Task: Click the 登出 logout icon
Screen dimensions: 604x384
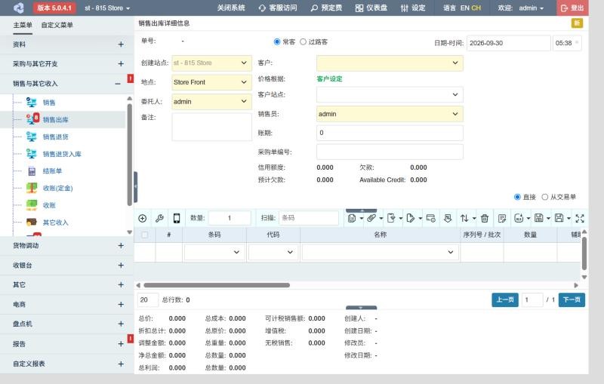Action: (x=564, y=8)
